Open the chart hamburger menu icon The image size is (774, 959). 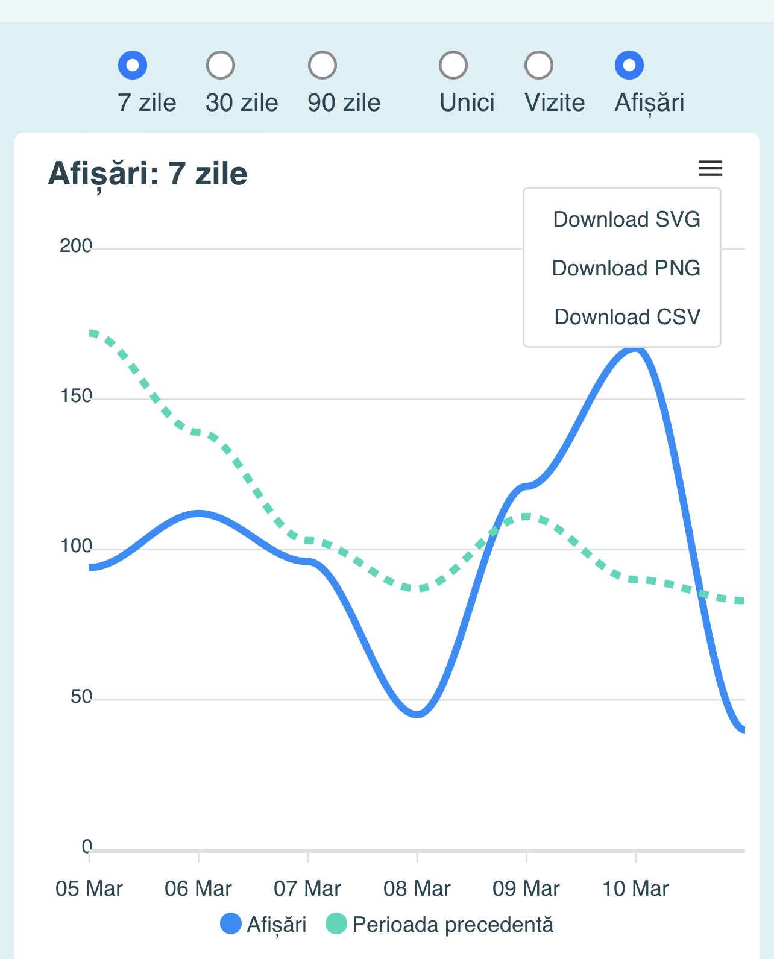tap(710, 168)
